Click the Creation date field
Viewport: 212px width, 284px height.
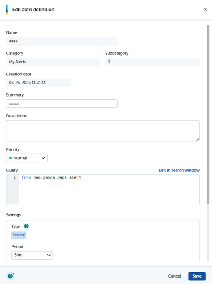pyautogui.click(x=38, y=83)
